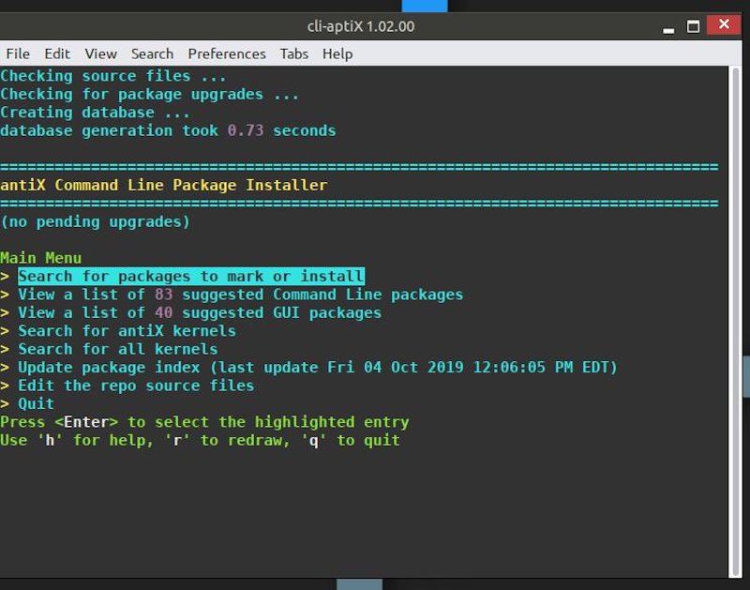Select the highlighted 'Search for packages to mark' entry

tap(187, 276)
